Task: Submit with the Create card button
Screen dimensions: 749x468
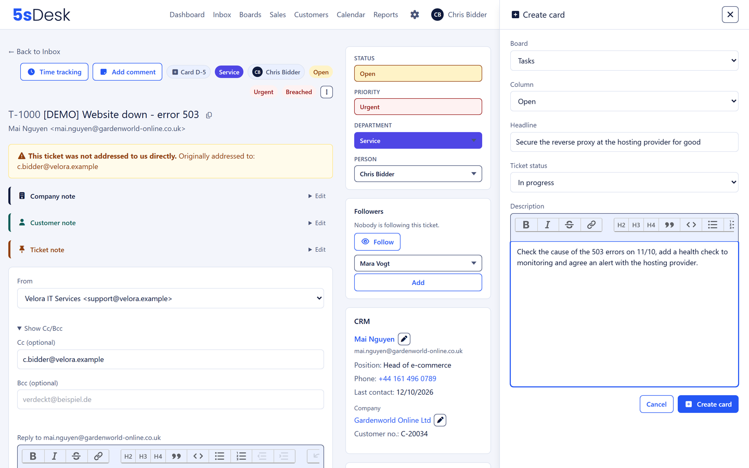Action: [x=708, y=404]
